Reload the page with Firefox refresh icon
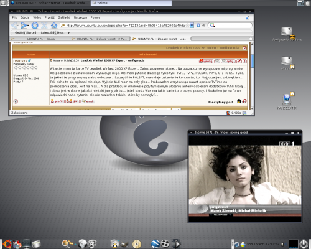311x249 pixels. (x=35, y=26)
